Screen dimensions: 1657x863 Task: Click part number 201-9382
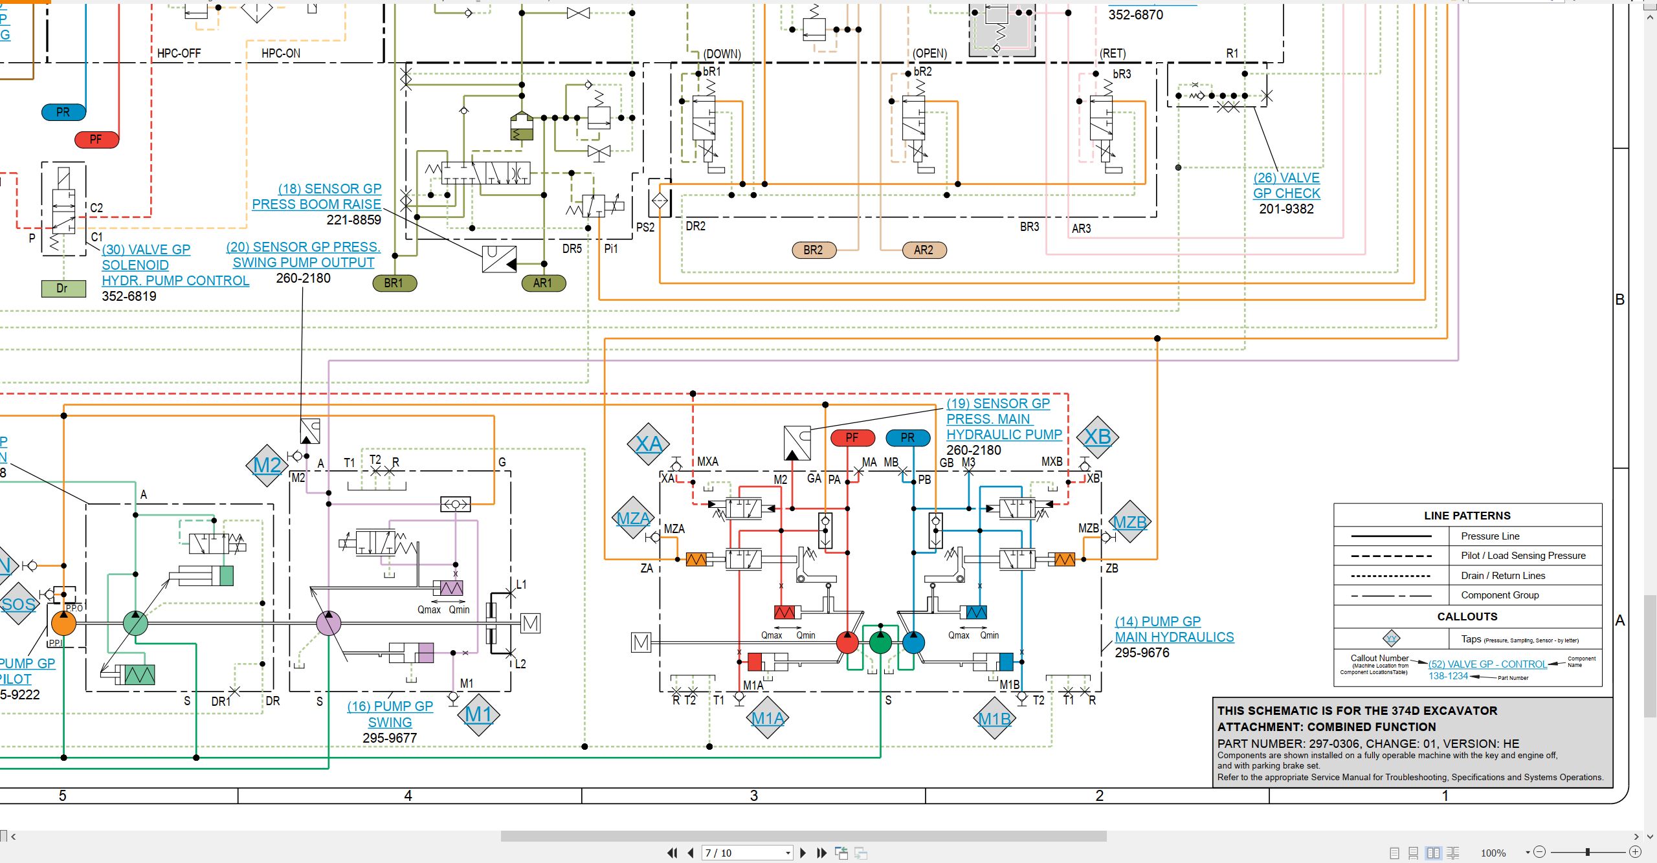(x=1286, y=209)
